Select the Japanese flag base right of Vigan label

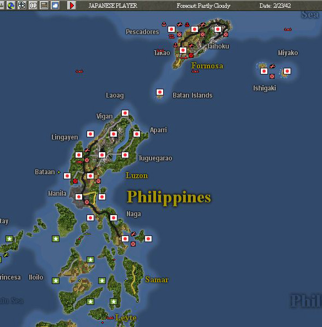pos(125,113)
